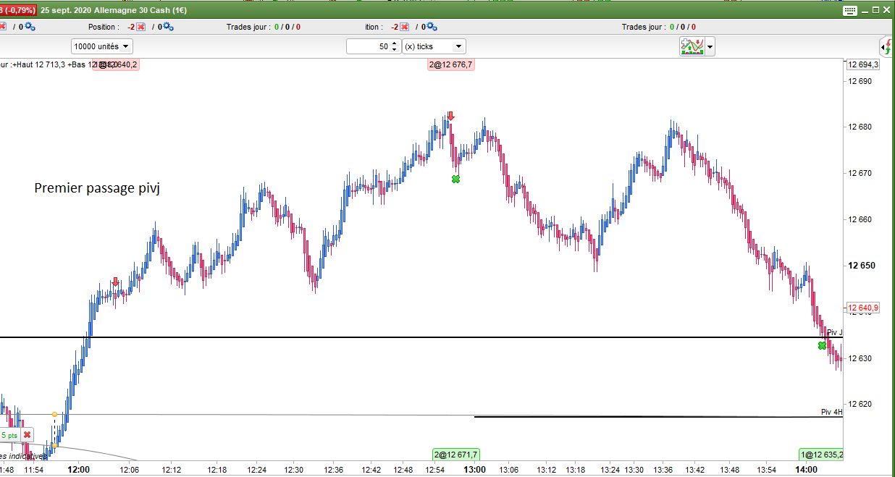Viewport: 895px width, 477px height.
Task: Open the on-screen keyboard icon in title bar
Action: point(851,10)
